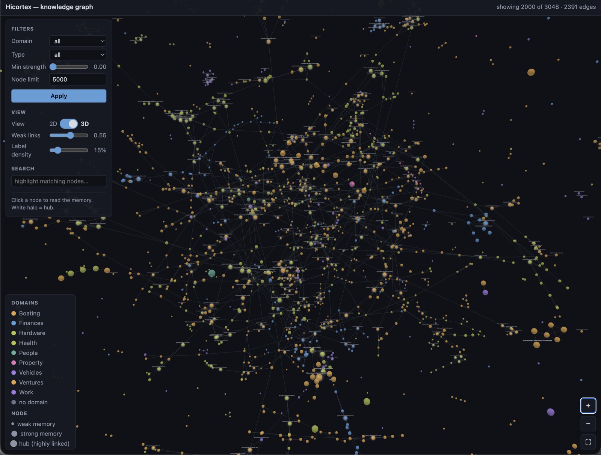601x455 pixels.
Task: Click the Apply button
Action: tap(59, 96)
